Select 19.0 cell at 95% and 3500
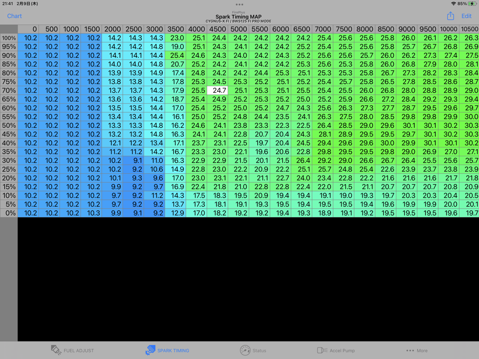The image size is (479, 359). [175, 47]
